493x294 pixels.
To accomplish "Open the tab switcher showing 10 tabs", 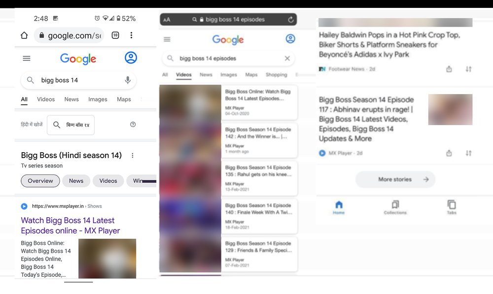I will [x=115, y=35].
